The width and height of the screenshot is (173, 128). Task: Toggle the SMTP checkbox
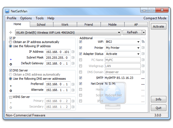pos(81,78)
